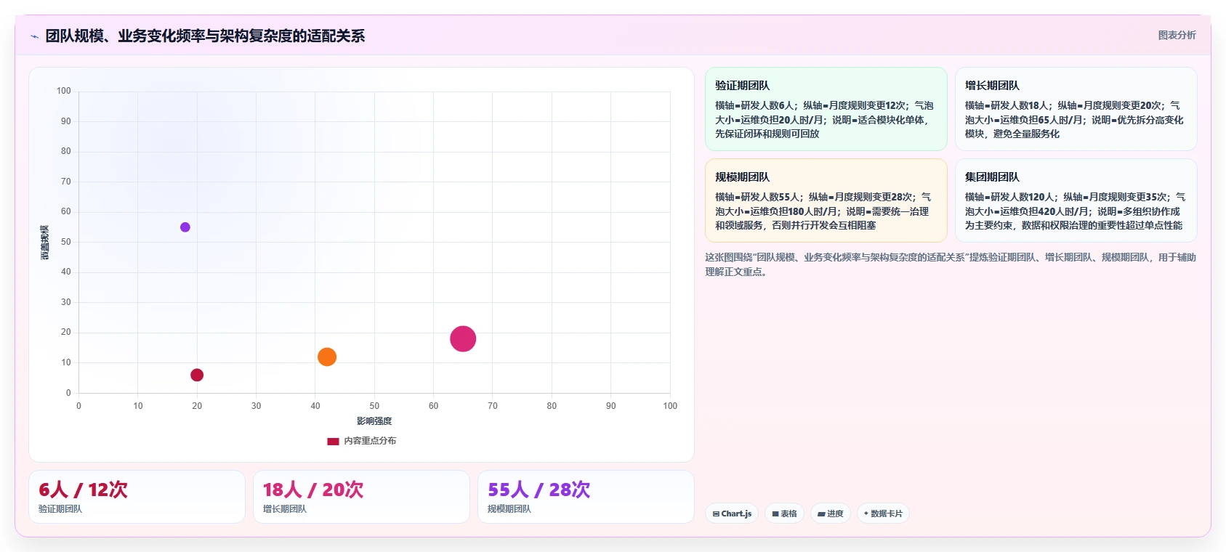Select the 6人 / 12次 stat card
Screen dimensions: 1226x552
137,497
